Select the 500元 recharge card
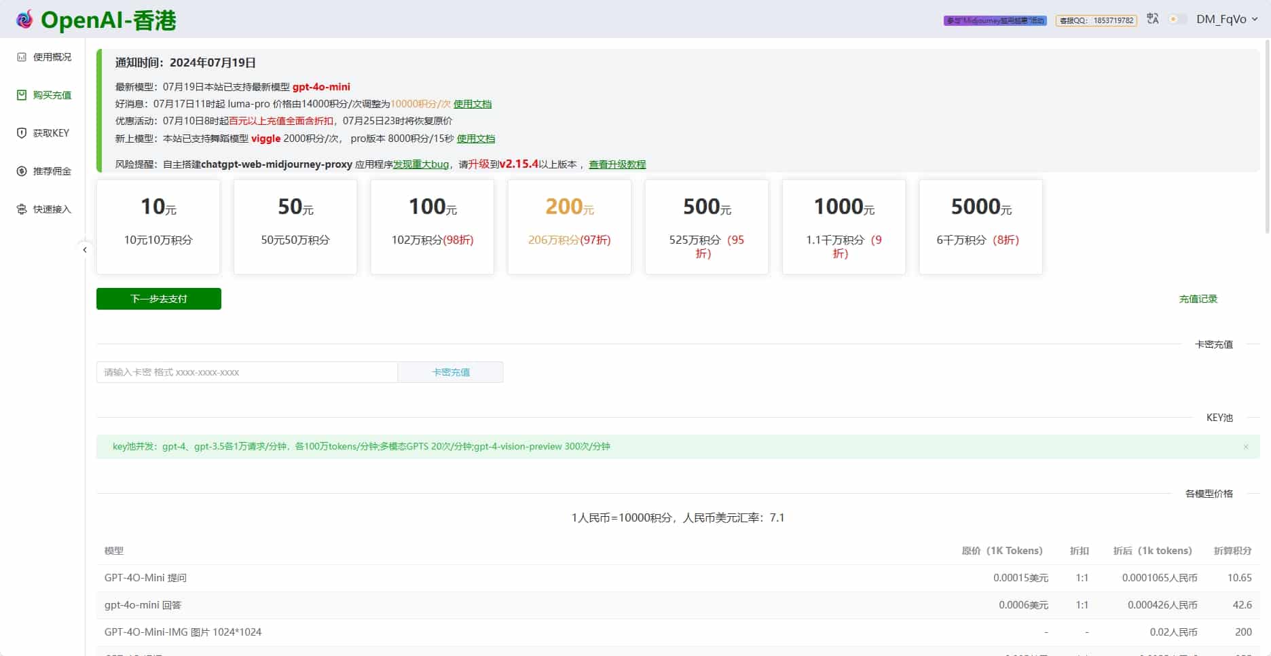 (707, 227)
